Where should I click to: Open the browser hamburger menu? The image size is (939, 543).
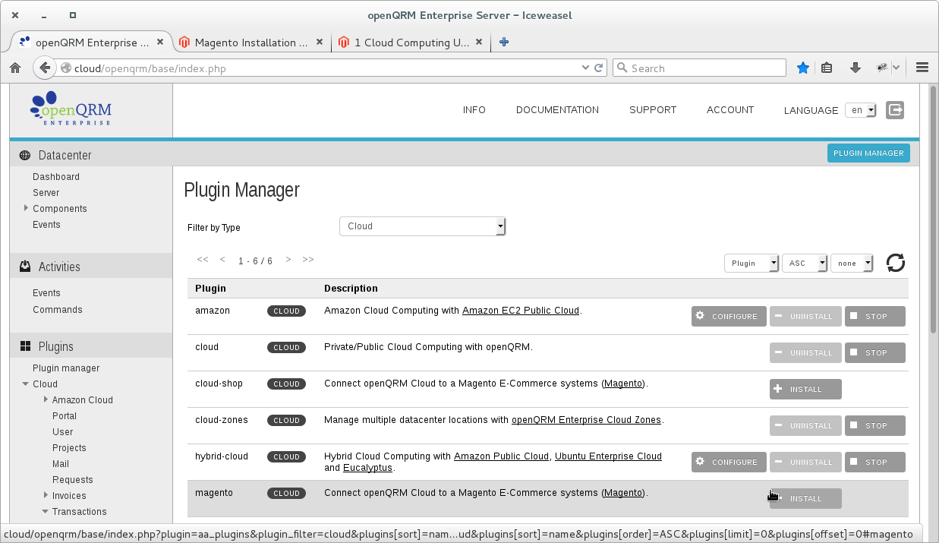pos(922,68)
